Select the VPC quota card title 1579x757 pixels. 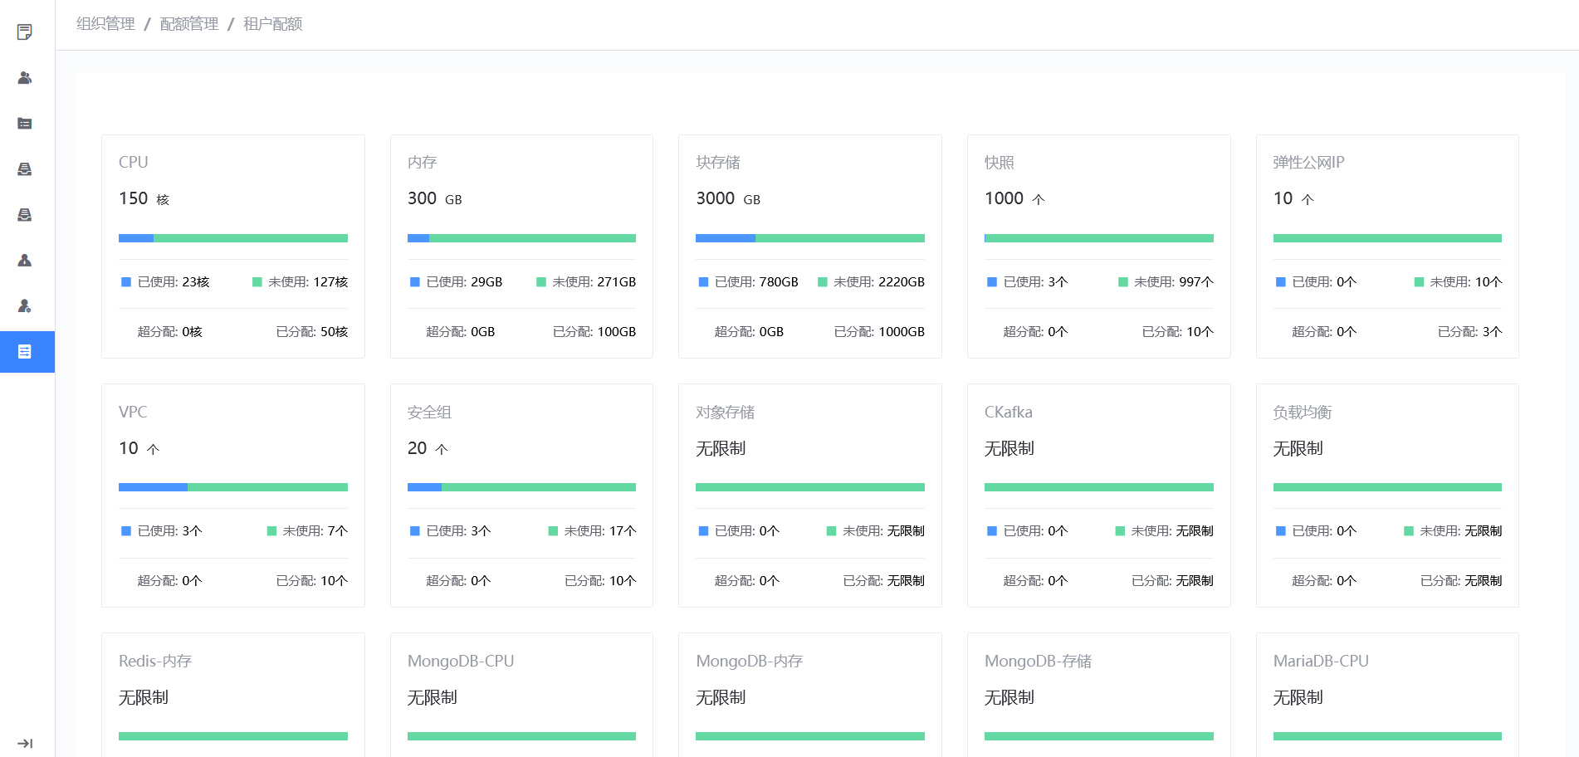pos(133,412)
